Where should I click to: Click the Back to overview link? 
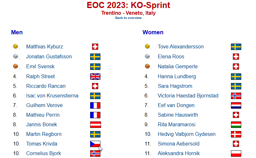[x=128, y=18]
